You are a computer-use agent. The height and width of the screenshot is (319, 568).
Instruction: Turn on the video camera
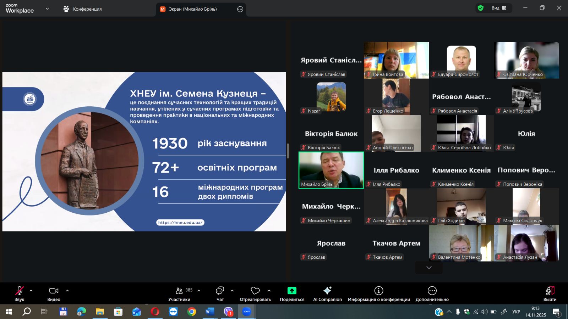54,291
